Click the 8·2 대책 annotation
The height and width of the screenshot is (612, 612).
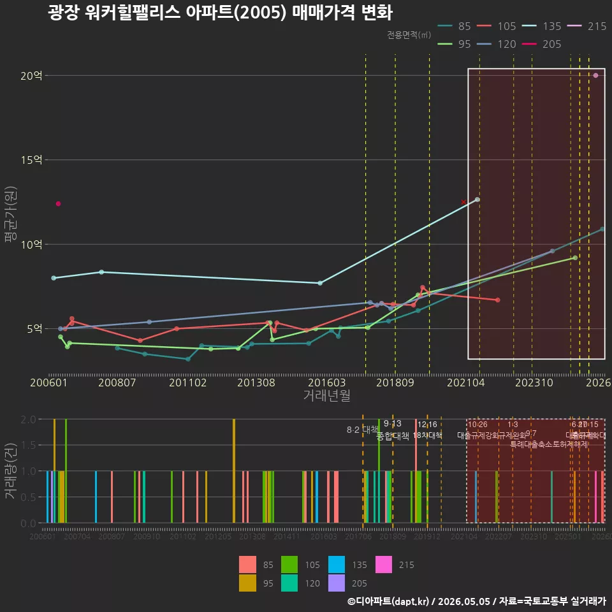363,430
